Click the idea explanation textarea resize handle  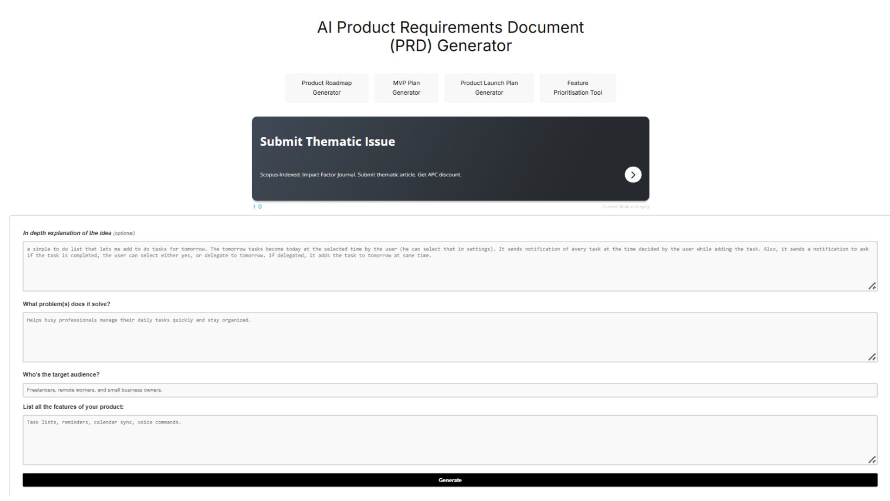point(872,286)
